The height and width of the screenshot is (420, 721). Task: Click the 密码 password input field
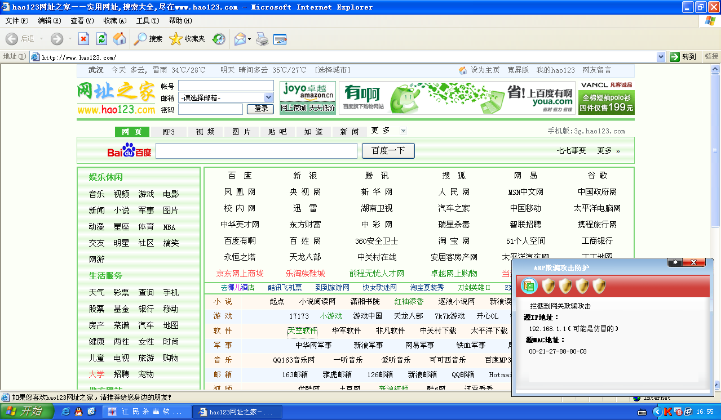210,109
